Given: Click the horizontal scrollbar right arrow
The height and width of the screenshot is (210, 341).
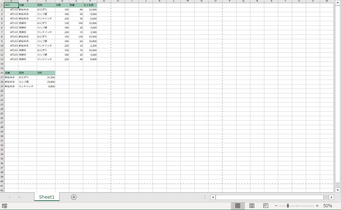Looking at the screenshot, I should click(x=330, y=197).
